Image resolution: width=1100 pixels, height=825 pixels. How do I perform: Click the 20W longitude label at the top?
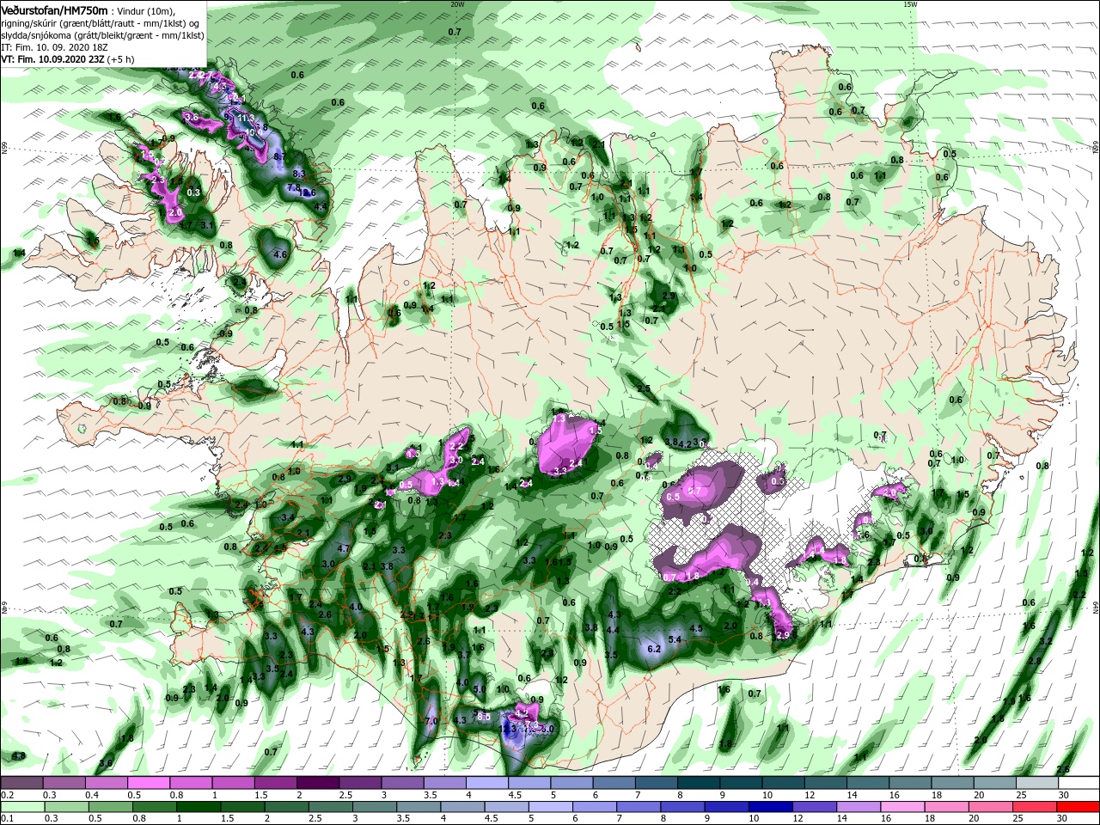[x=457, y=4]
